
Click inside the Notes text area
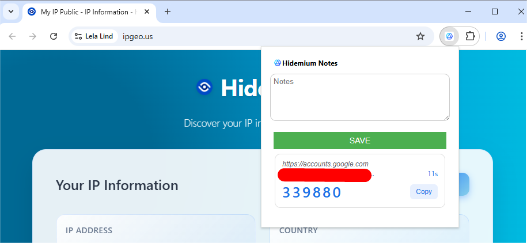359,97
